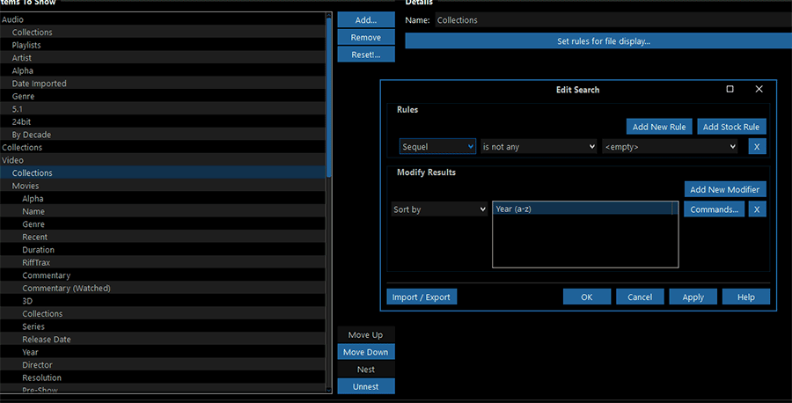792x403 pixels.
Task: Select the Release Date item
Action: click(163, 339)
